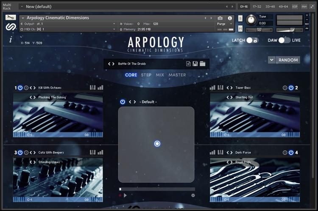Open step sequencer bars icon for slot 1
This screenshot has height=211, width=318.
tap(93, 88)
